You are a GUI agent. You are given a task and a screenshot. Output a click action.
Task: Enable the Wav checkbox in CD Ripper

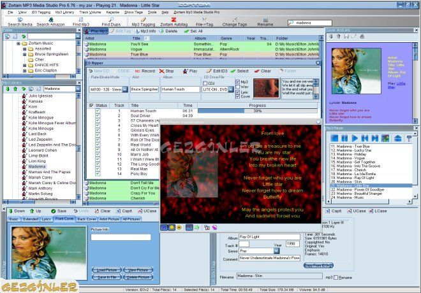coord(238,87)
